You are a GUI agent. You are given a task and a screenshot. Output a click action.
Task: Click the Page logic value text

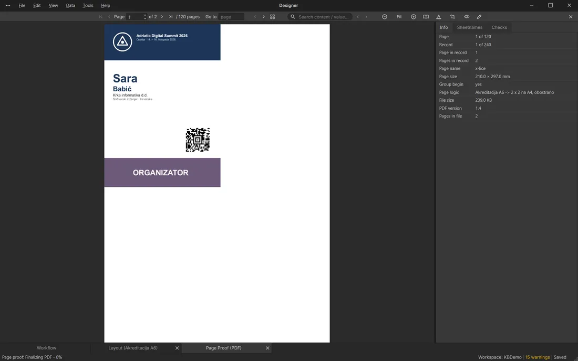(x=514, y=92)
